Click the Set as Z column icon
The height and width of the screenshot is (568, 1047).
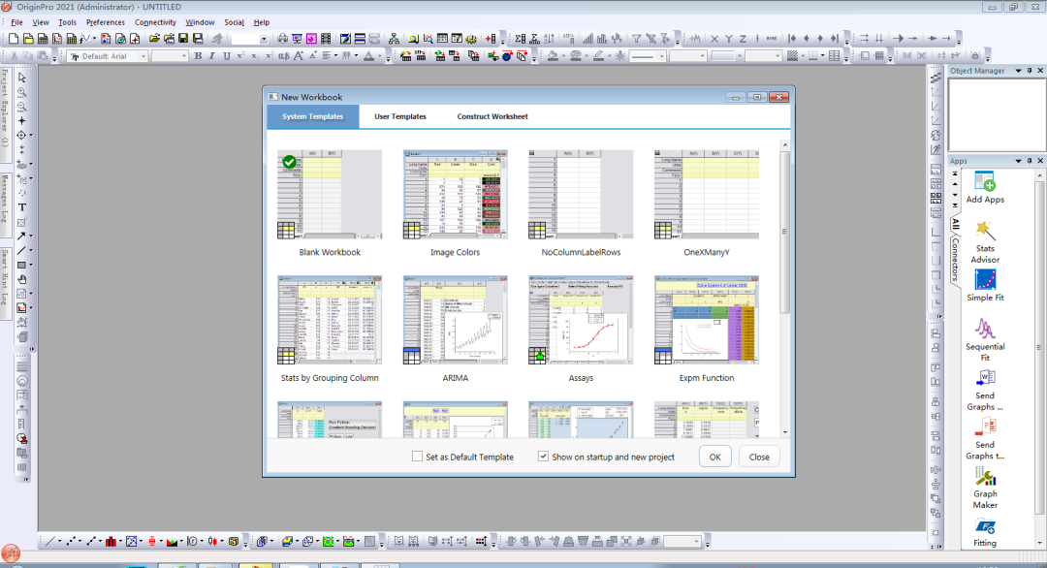tap(743, 39)
